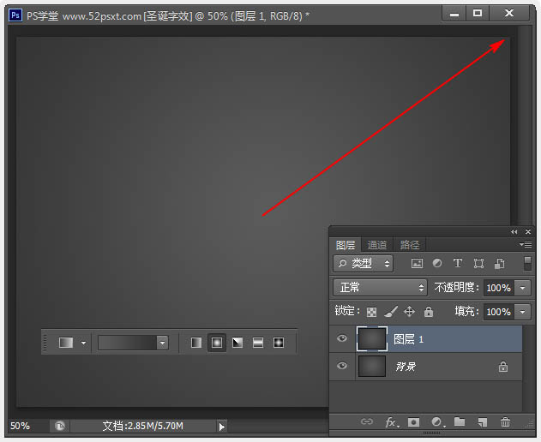This screenshot has width=541, height=442.
Task: Open the 填充 slider dropdown arrow
Action: (523, 312)
